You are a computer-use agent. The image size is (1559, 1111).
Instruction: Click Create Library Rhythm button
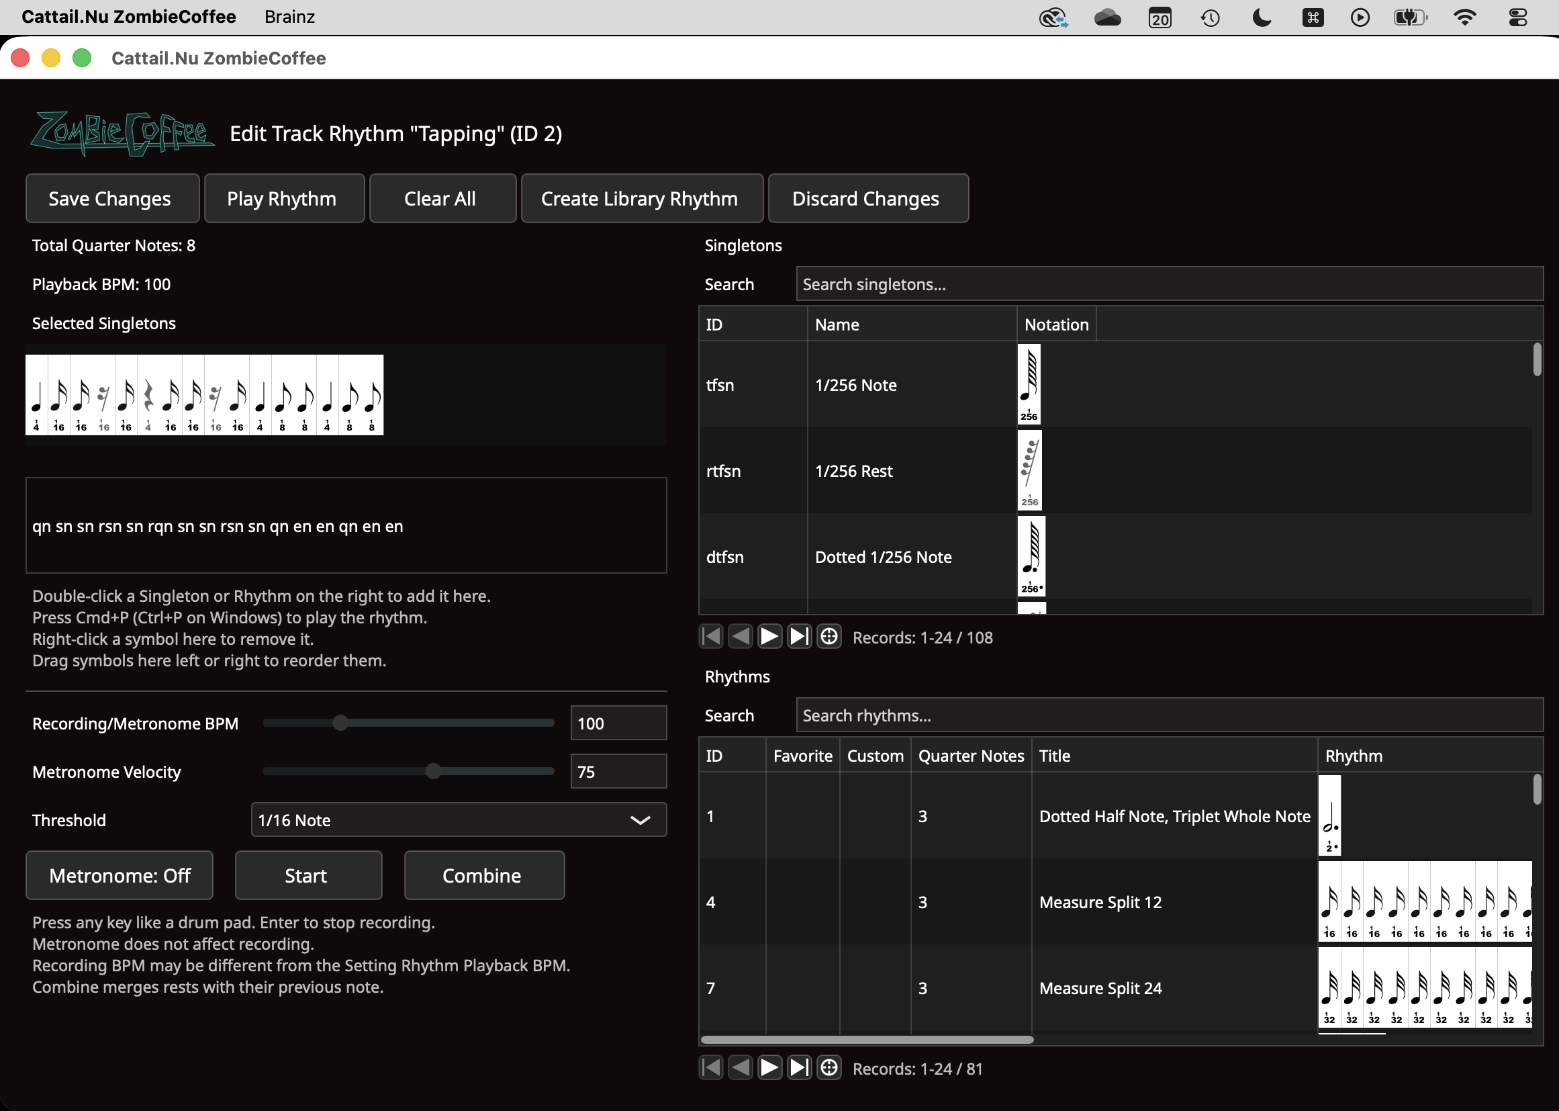pyautogui.click(x=642, y=198)
